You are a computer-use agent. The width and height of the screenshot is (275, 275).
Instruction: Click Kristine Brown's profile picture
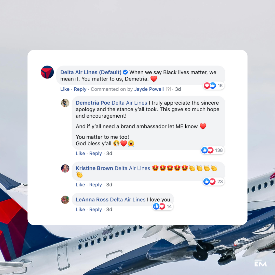click(65, 169)
